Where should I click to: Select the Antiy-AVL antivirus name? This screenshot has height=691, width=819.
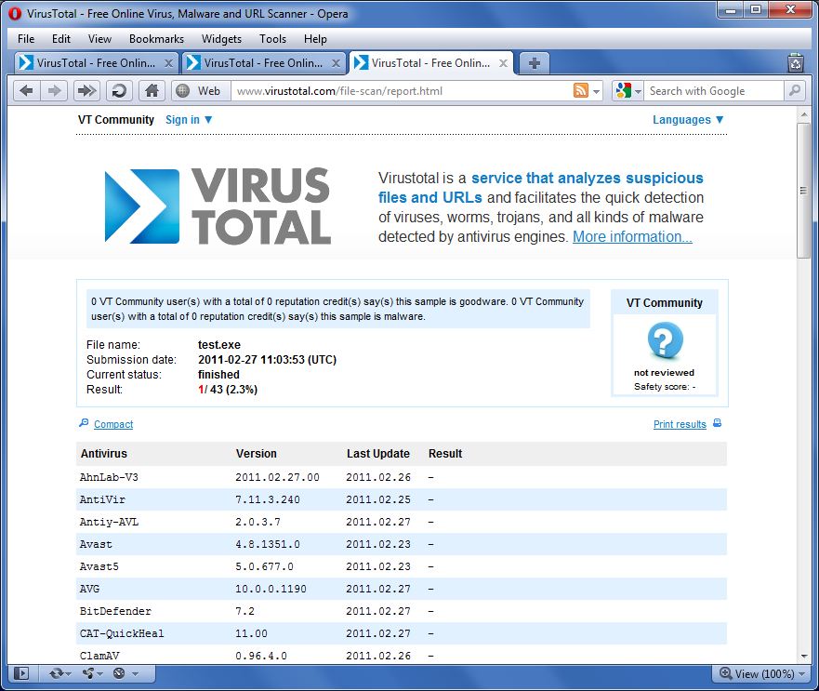click(109, 522)
